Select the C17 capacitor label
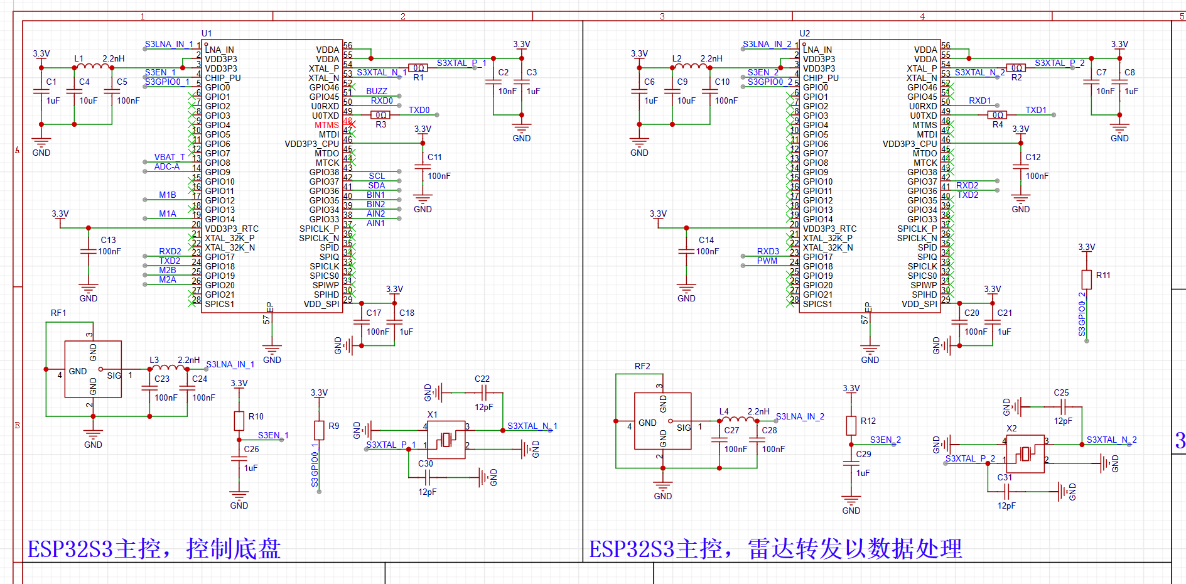Screen dimensions: 1186x584 [x=374, y=313]
